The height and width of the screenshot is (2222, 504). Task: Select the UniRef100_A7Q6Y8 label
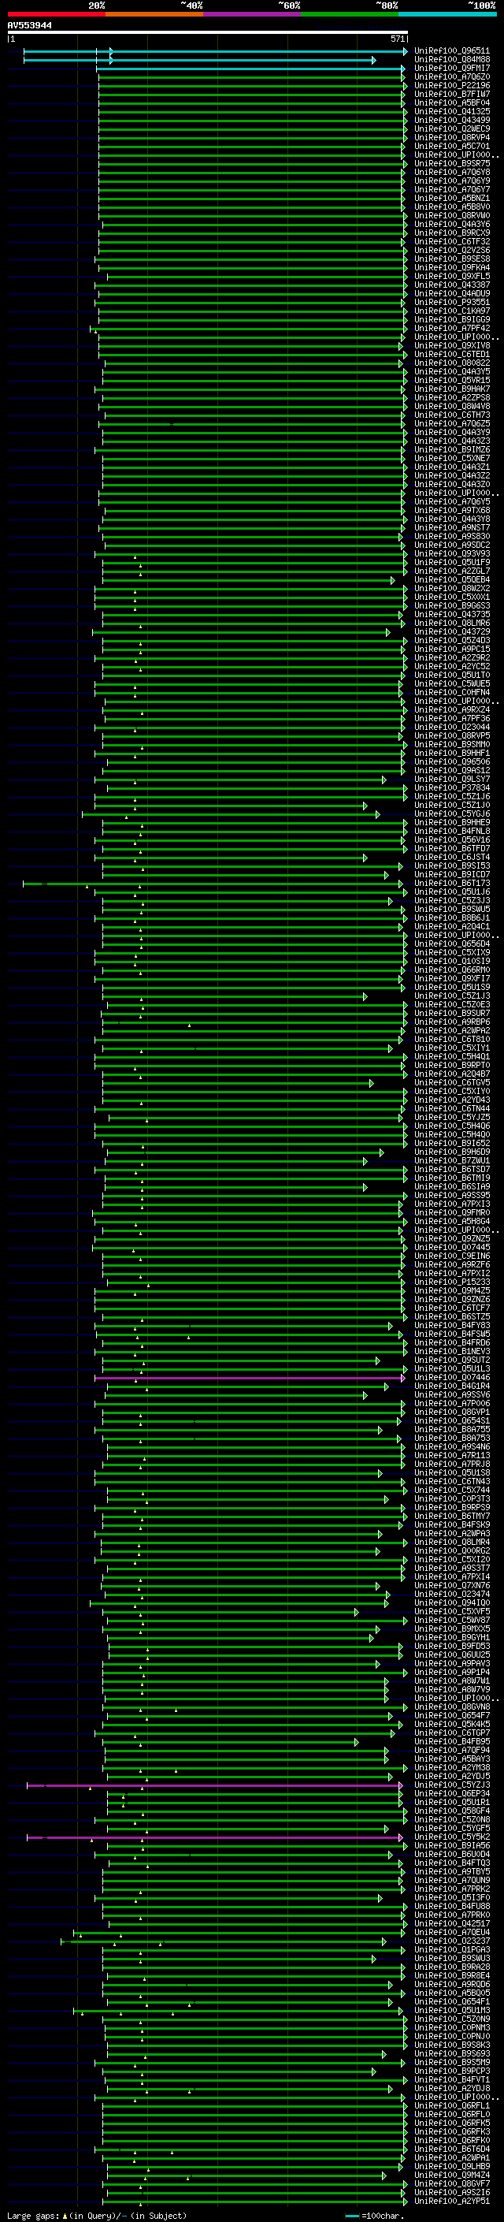click(x=451, y=173)
